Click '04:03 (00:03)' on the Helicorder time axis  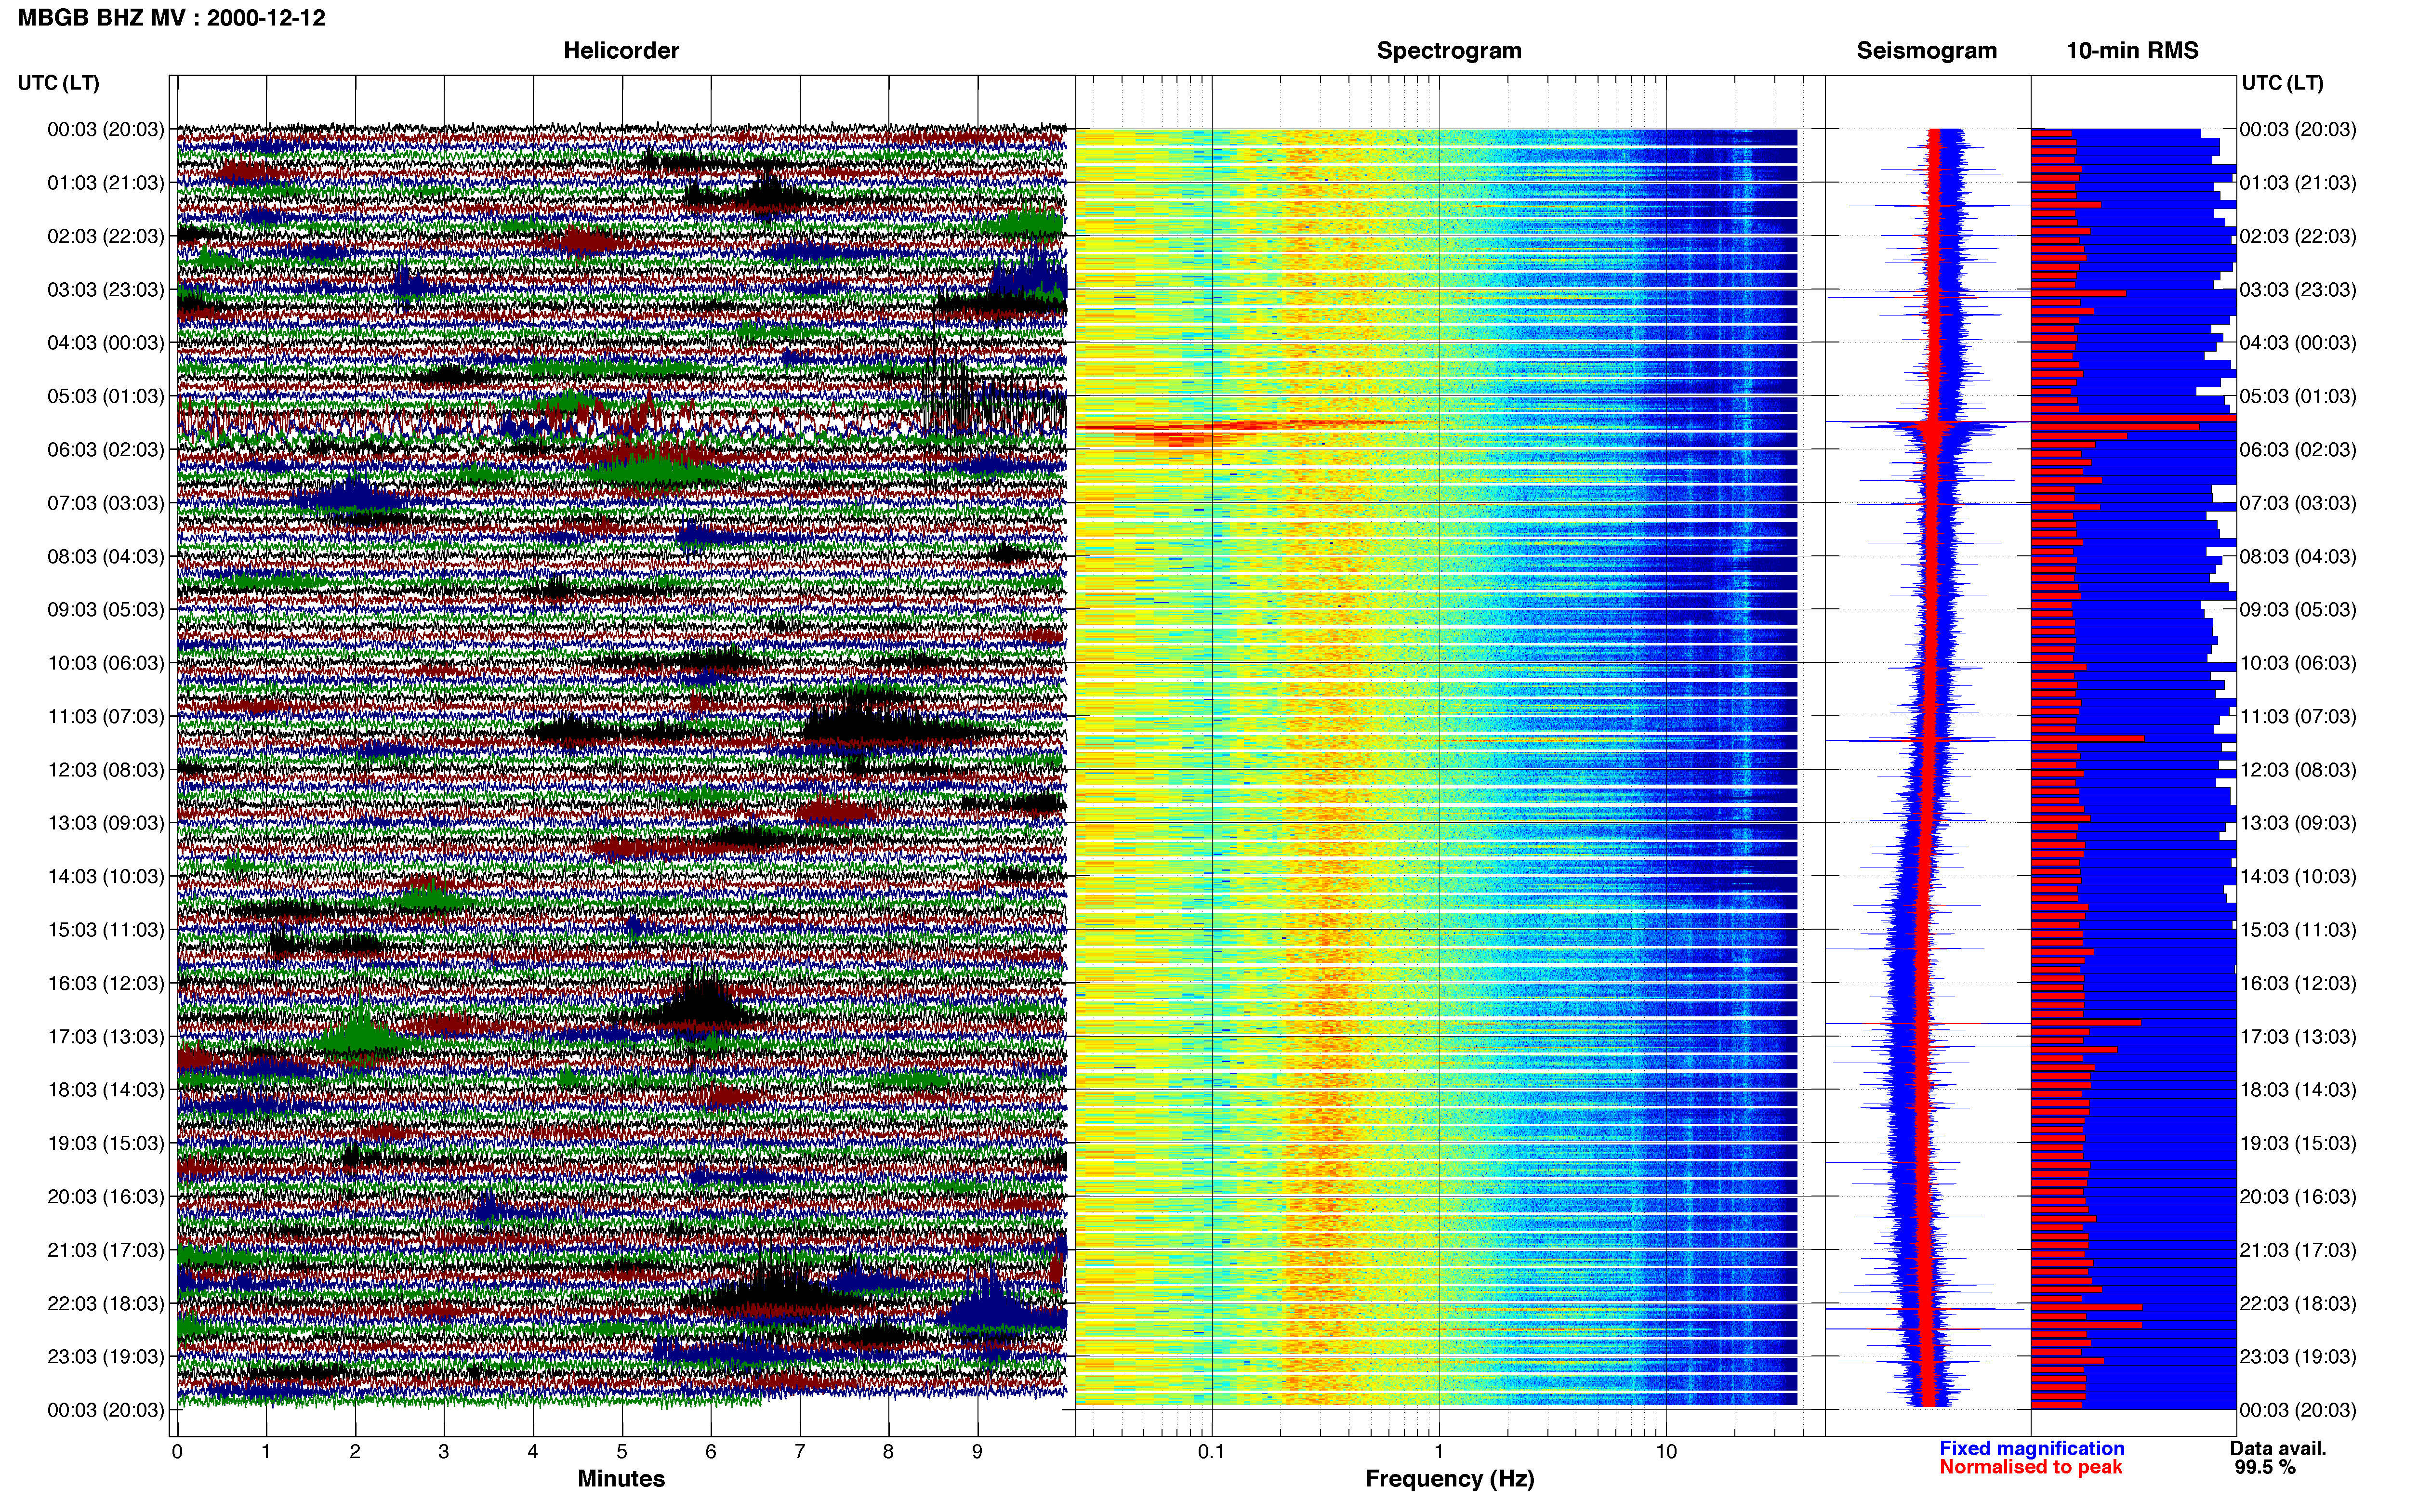coord(106,343)
